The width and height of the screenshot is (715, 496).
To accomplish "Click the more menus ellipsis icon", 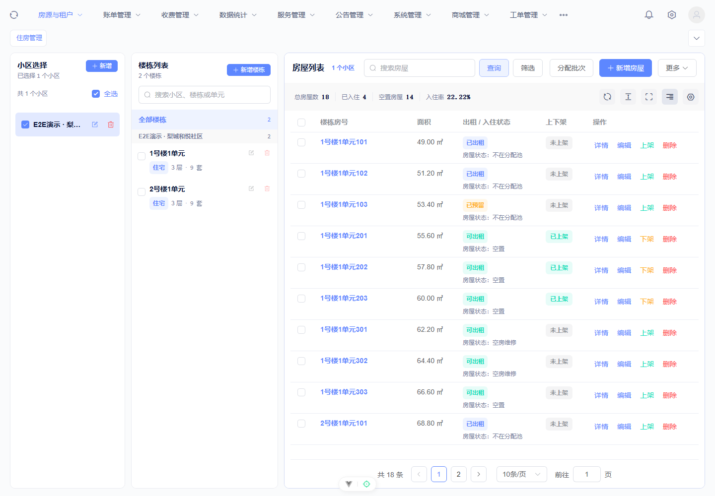I will coord(564,15).
